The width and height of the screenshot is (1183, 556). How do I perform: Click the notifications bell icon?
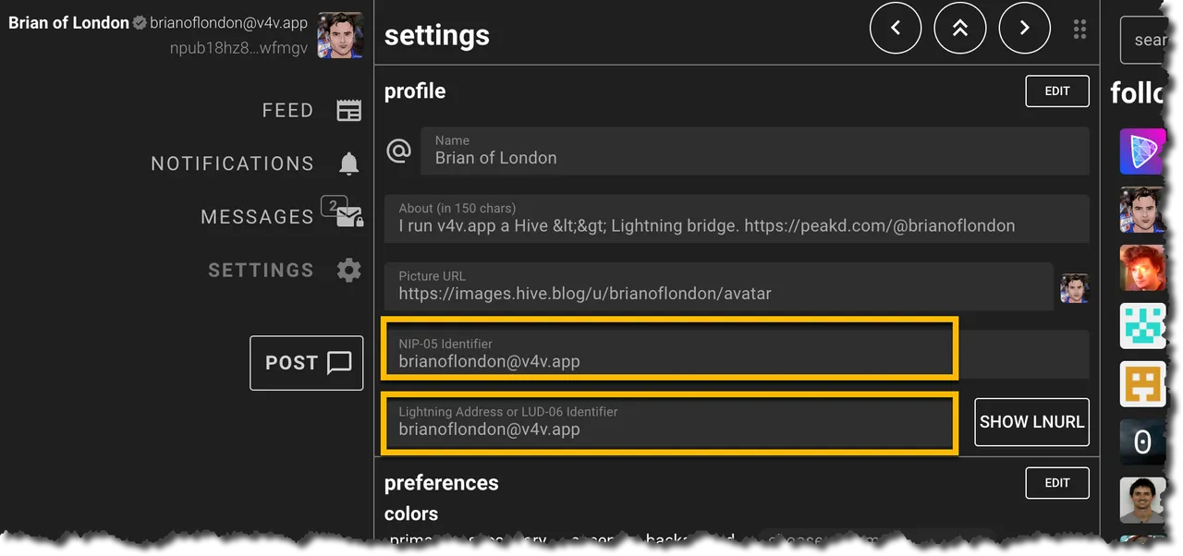(348, 164)
